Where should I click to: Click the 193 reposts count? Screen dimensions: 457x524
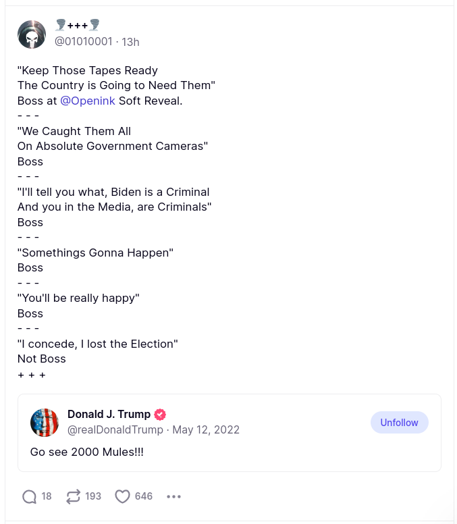(93, 496)
